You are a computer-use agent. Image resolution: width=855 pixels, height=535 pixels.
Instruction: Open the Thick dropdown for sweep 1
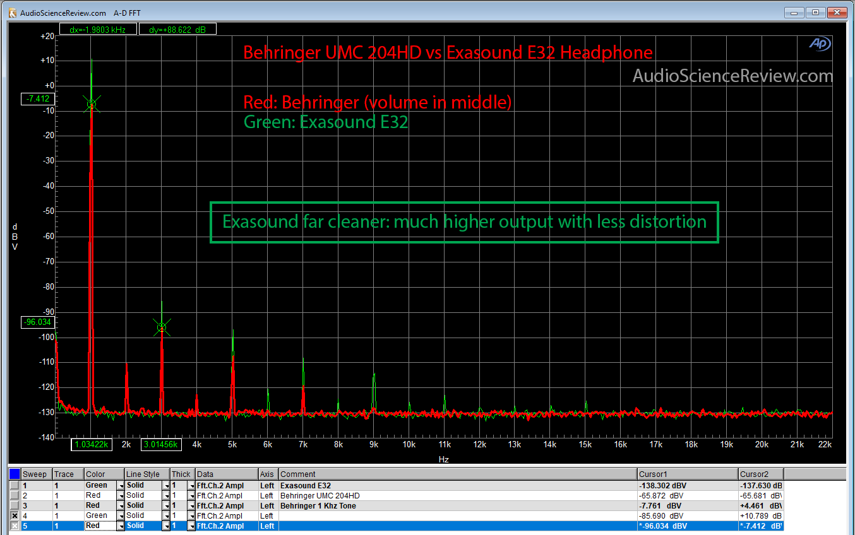pos(191,485)
